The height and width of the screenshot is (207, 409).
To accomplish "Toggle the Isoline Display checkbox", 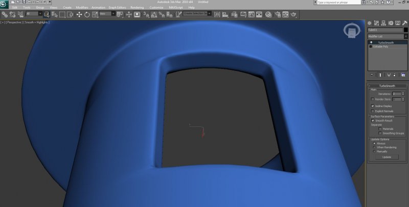I will (373, 106).
